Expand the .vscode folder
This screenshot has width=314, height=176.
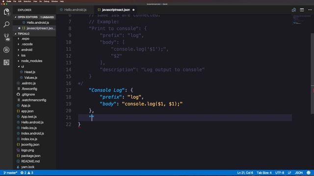(27, 44)
